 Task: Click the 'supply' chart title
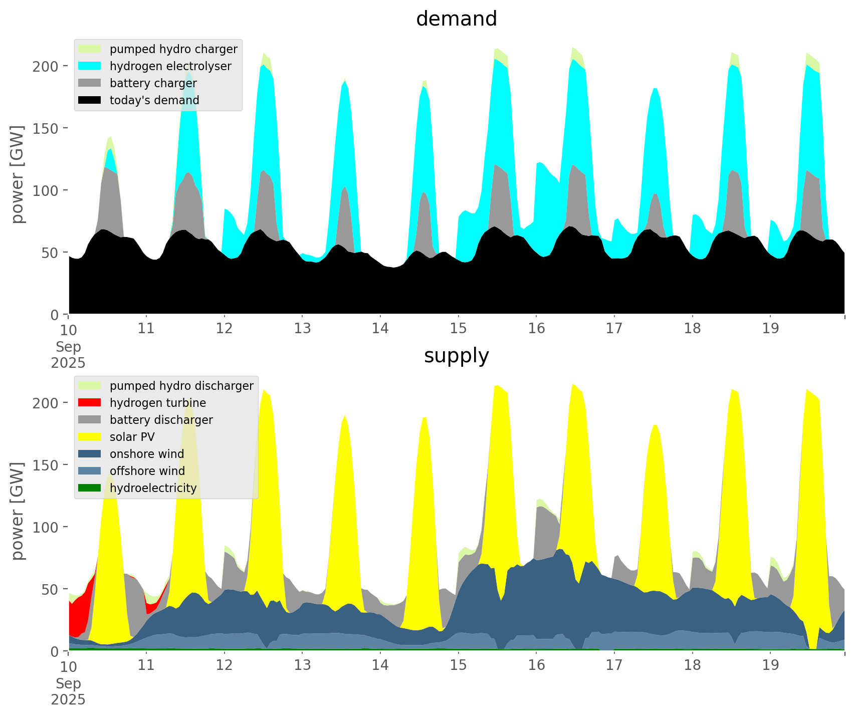456,356
